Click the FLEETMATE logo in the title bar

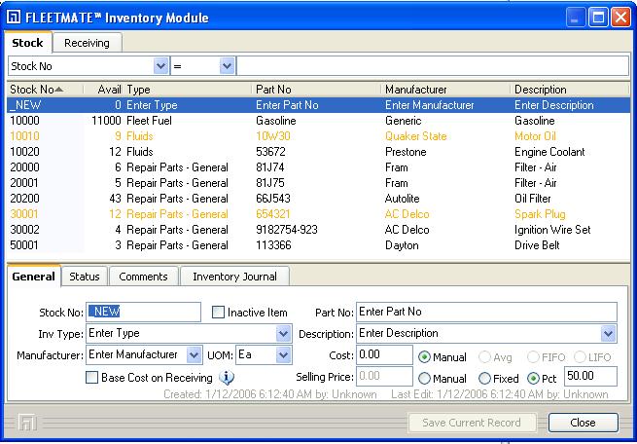pos(14,18)
